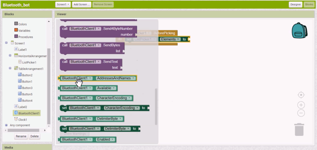The height and width of the screenshot is (150, 317).
Task: Click the Bluetooth_bot project title
Action: tap(16, 5)
